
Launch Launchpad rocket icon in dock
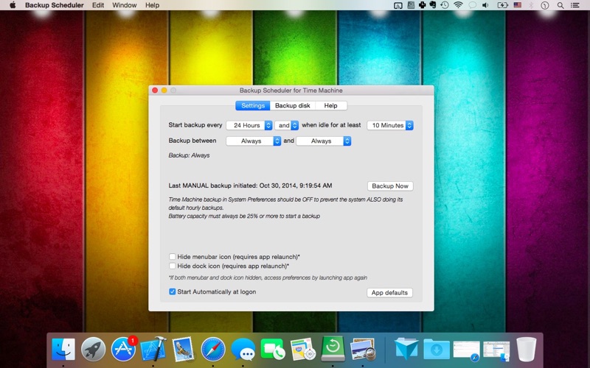click(94, 349)
